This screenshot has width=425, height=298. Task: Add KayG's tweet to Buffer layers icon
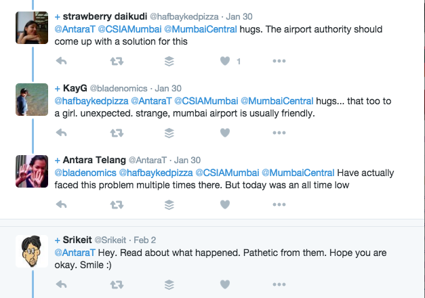(170, 133)
